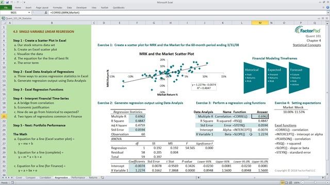Click the zoom out minus button

pyautogui.click(x=303, y=183)
